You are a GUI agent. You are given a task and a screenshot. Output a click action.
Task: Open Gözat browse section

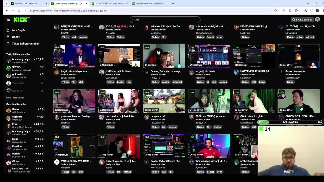coord(16,37)
